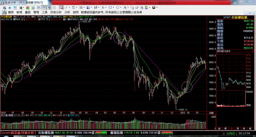Open the 管理 menu
This screenshot has height=137, width=256.
[x=36, y=12]
